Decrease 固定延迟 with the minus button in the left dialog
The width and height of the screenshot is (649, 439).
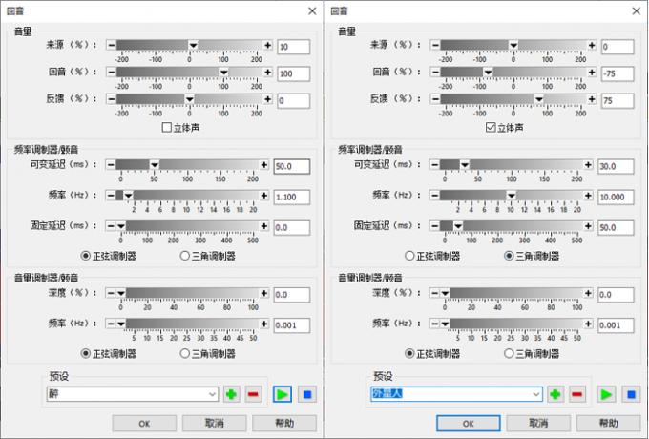coord(111,226)
